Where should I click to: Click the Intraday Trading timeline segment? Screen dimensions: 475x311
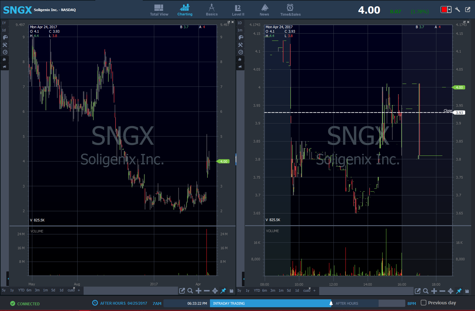[x=270, y=303]
